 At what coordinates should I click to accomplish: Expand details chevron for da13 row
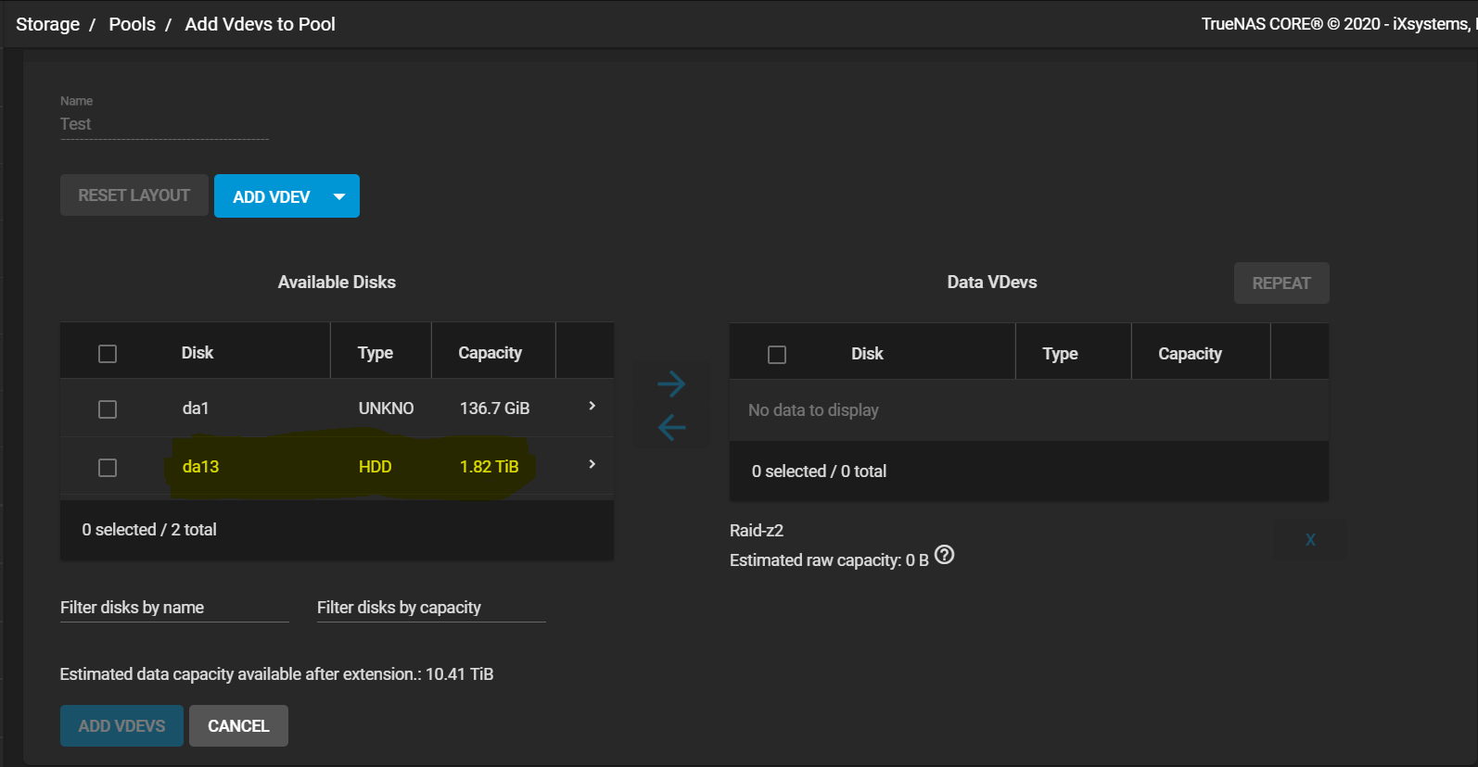click(592, 464)
